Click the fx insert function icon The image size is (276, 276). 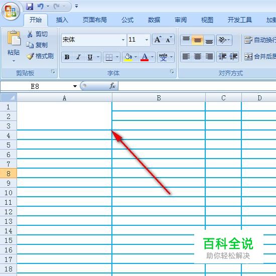pos(112,86)
